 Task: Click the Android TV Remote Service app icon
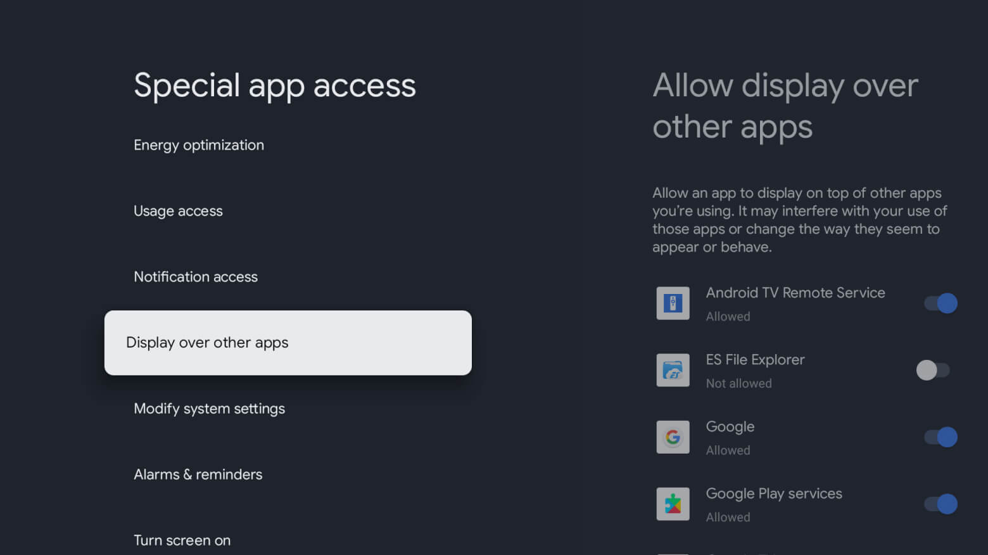[x=673, y=303]
